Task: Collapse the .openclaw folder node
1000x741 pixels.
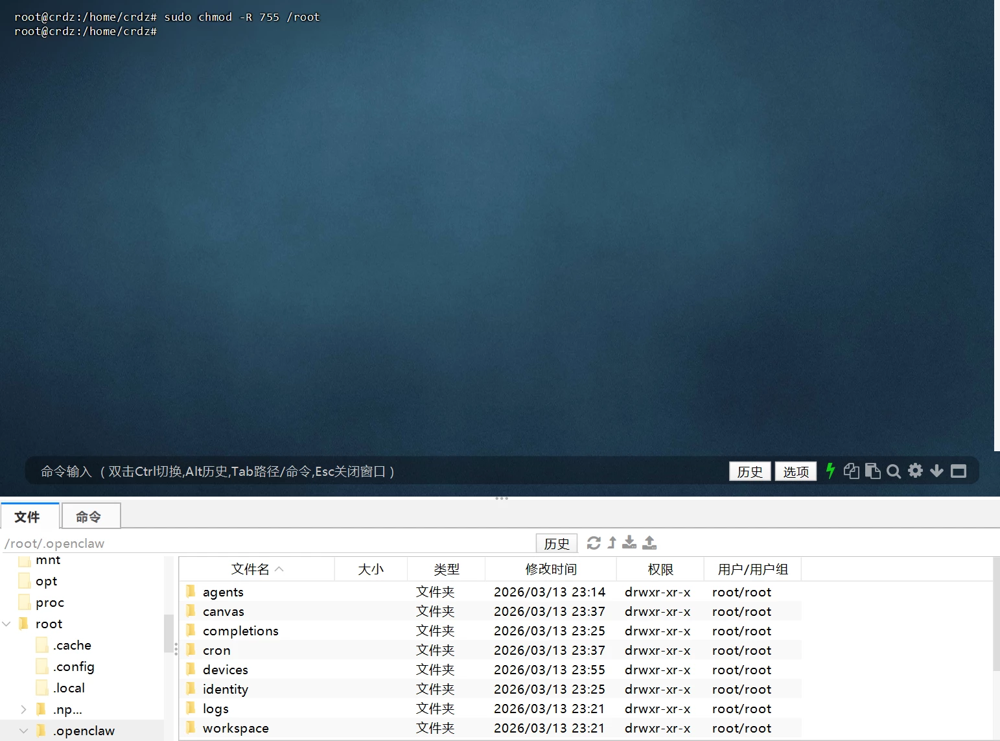Action: click(24, 731)
